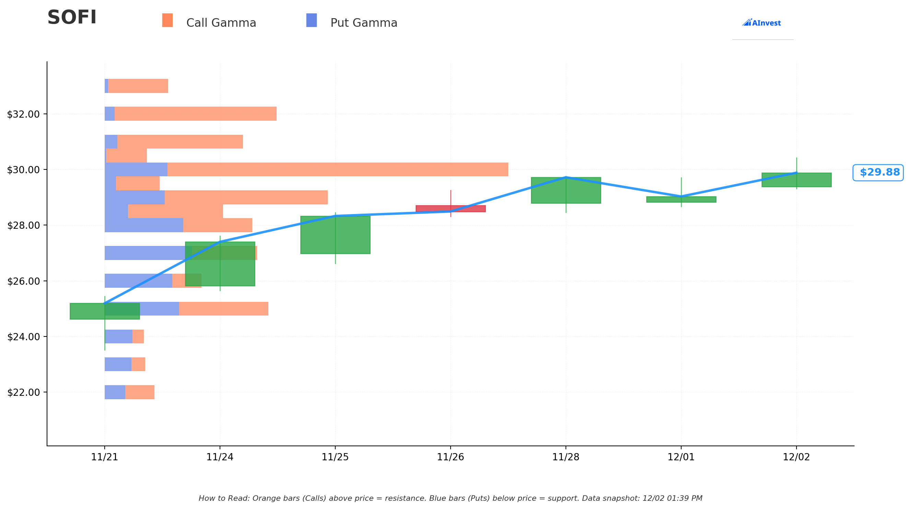907x509 pixels.
Task: Select the green candlestick on 12/02
Action: point(796,180)
